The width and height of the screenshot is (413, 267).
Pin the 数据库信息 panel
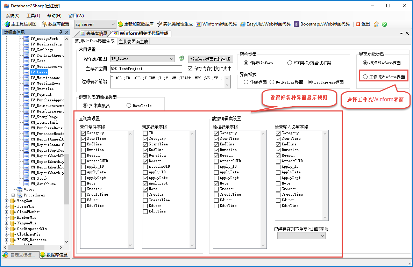pos(60,32)
